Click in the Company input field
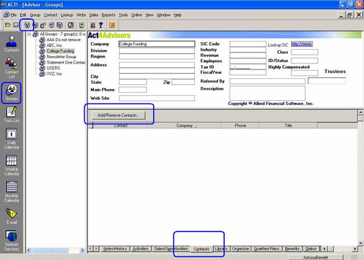This screenshot has height=260, width=364. pyautogui.click(x=157, y=44)
